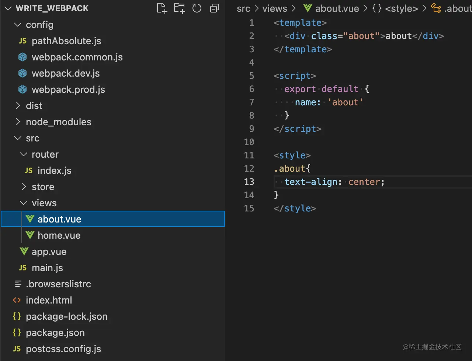Open index.js under router

112,171
